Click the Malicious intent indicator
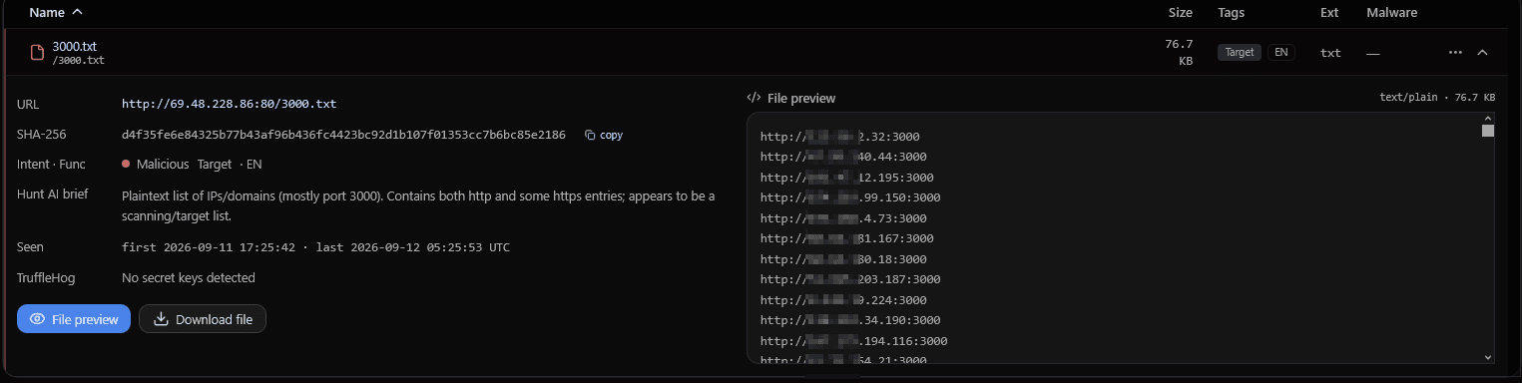 [155, 165]
